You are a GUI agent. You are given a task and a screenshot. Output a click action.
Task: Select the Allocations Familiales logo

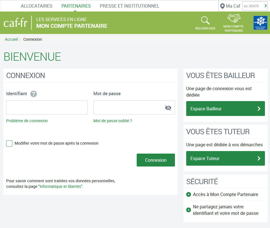pyautogui.click(x=260, y=22)
